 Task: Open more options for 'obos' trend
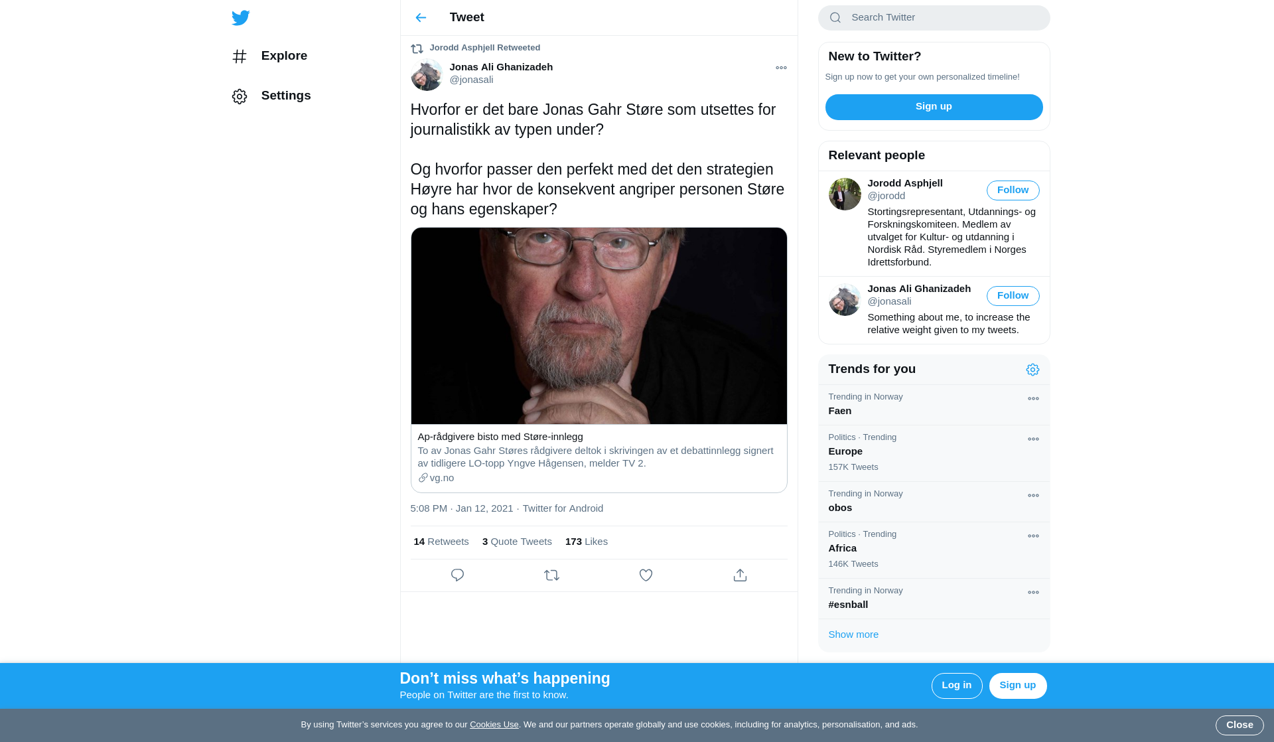click(x=1033, y=496)
